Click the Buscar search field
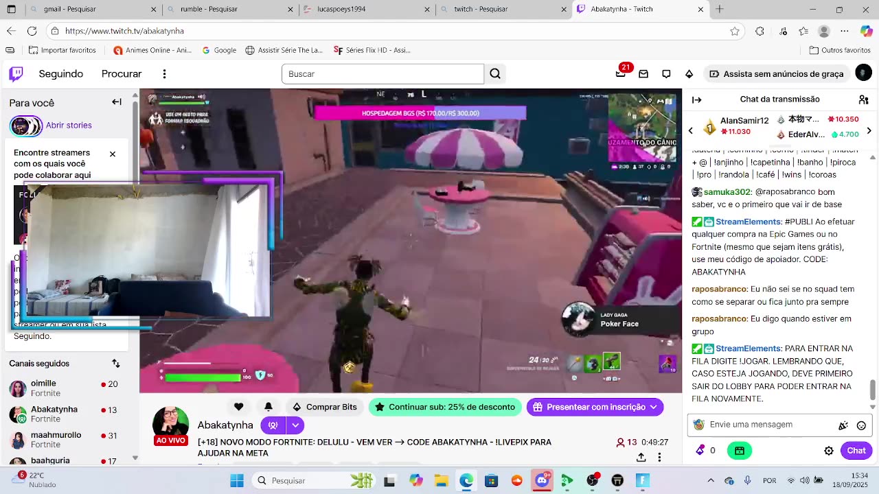 coord(383,73)
